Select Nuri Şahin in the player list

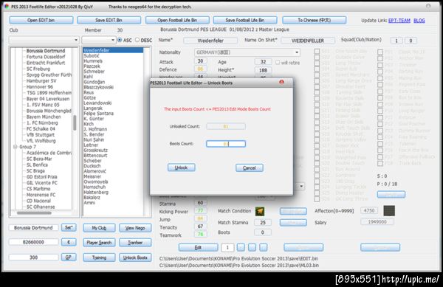point(94,139)
